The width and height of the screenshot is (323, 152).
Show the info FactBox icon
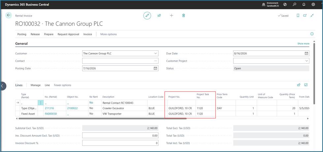click(312, 34)
